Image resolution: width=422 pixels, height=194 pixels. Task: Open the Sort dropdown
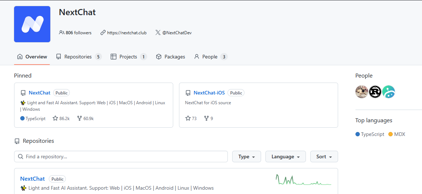324,156
